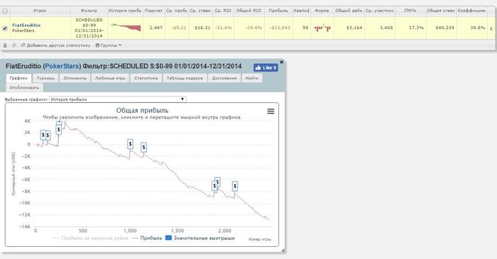This screenshot has width=497, height=259.
Task: Click the $ win marker near game 1,000
Action: (x=130, y=144)
